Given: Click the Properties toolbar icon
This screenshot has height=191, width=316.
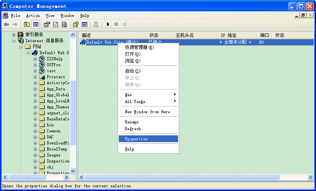Looking at the screenshot, I should click(47, 24).
